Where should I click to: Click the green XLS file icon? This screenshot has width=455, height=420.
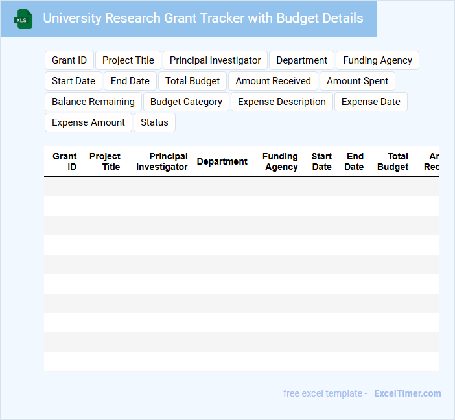[x=23, y=19]
